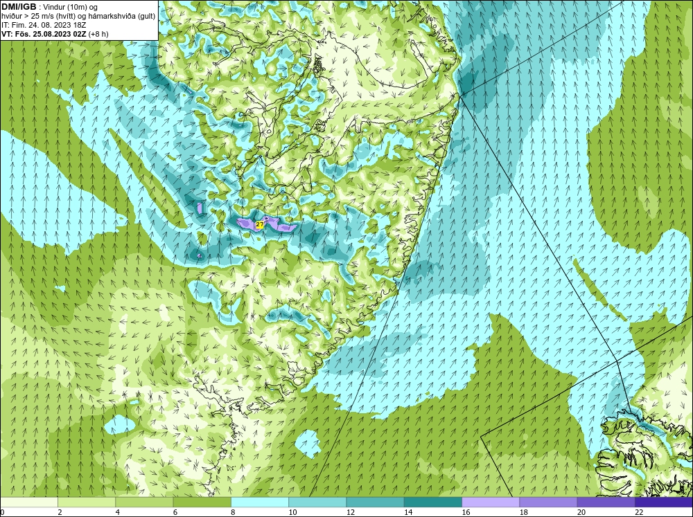Click the 'IT: Fim. 24. 08. 2023 18Z' line

coord(44,25)
